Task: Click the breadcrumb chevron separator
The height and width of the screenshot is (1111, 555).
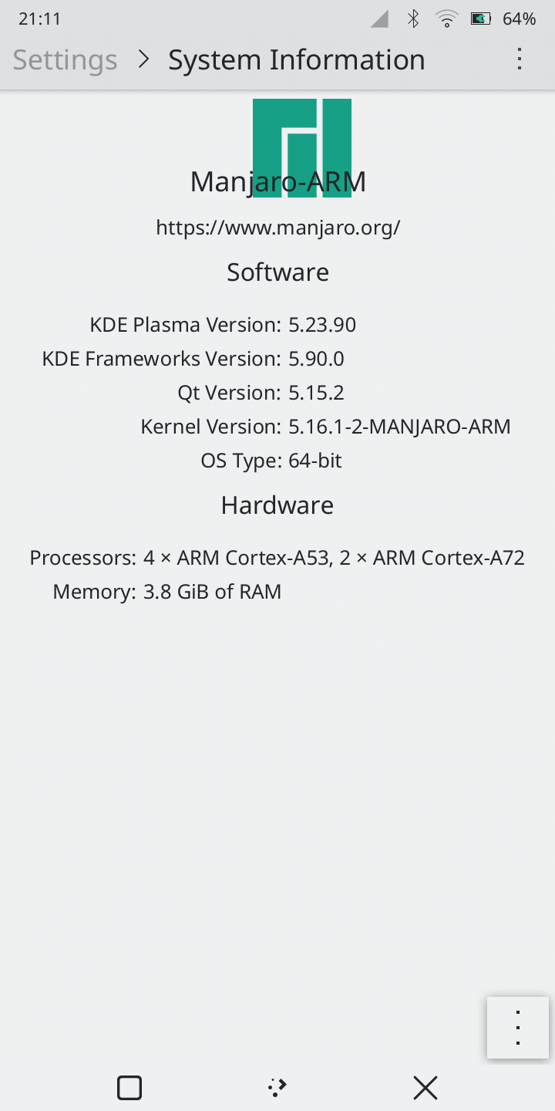Action: click(x=143, y=59)
